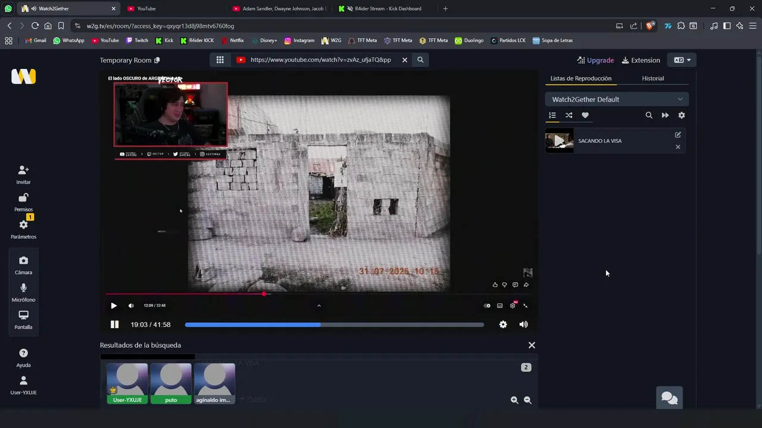Play the SACANDO LA VISA thumbnail
Image resolution: width=762 pixels, height=428 pixels.
click(x=559, y=141)
